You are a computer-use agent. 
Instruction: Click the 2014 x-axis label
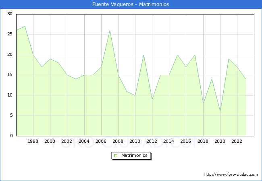coord(169,142)
